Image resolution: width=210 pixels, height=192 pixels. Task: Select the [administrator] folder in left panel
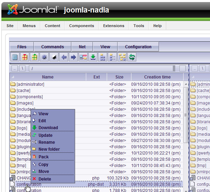[30, 84]
